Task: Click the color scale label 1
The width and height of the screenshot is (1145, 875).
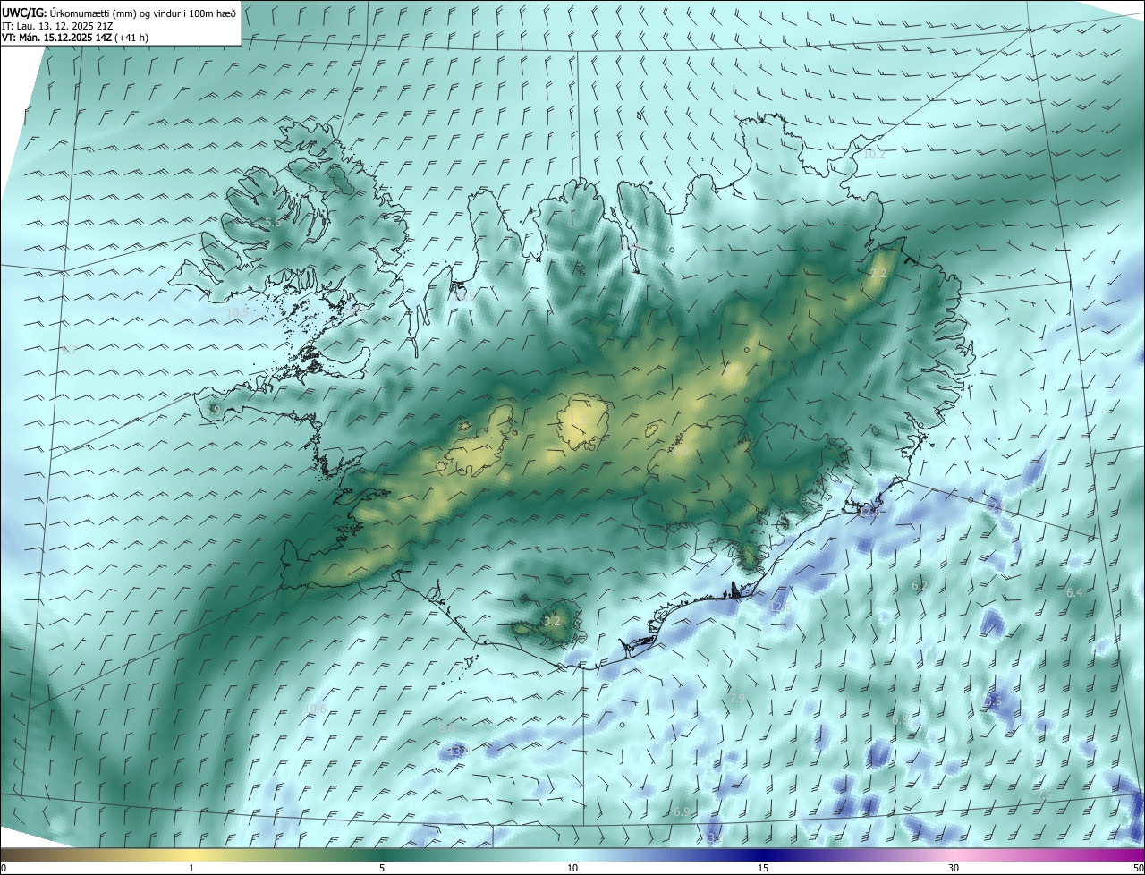Action: (x=191, y=868)
